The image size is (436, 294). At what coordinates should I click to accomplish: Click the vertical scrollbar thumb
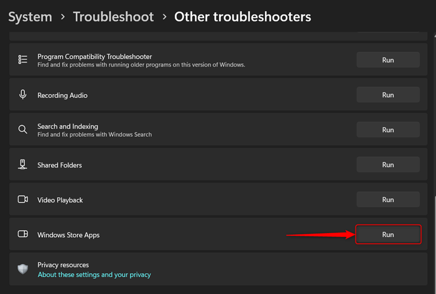pyautogui.click(x=435, y=245)
